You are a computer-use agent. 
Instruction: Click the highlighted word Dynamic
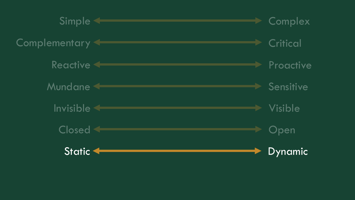(288, 152)
